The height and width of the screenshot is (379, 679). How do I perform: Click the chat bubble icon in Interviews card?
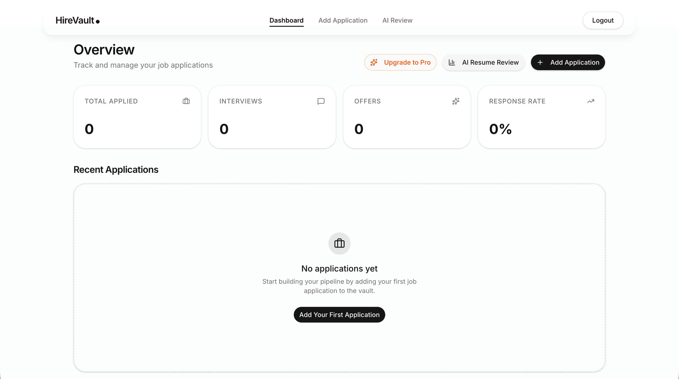pos(321,101)
